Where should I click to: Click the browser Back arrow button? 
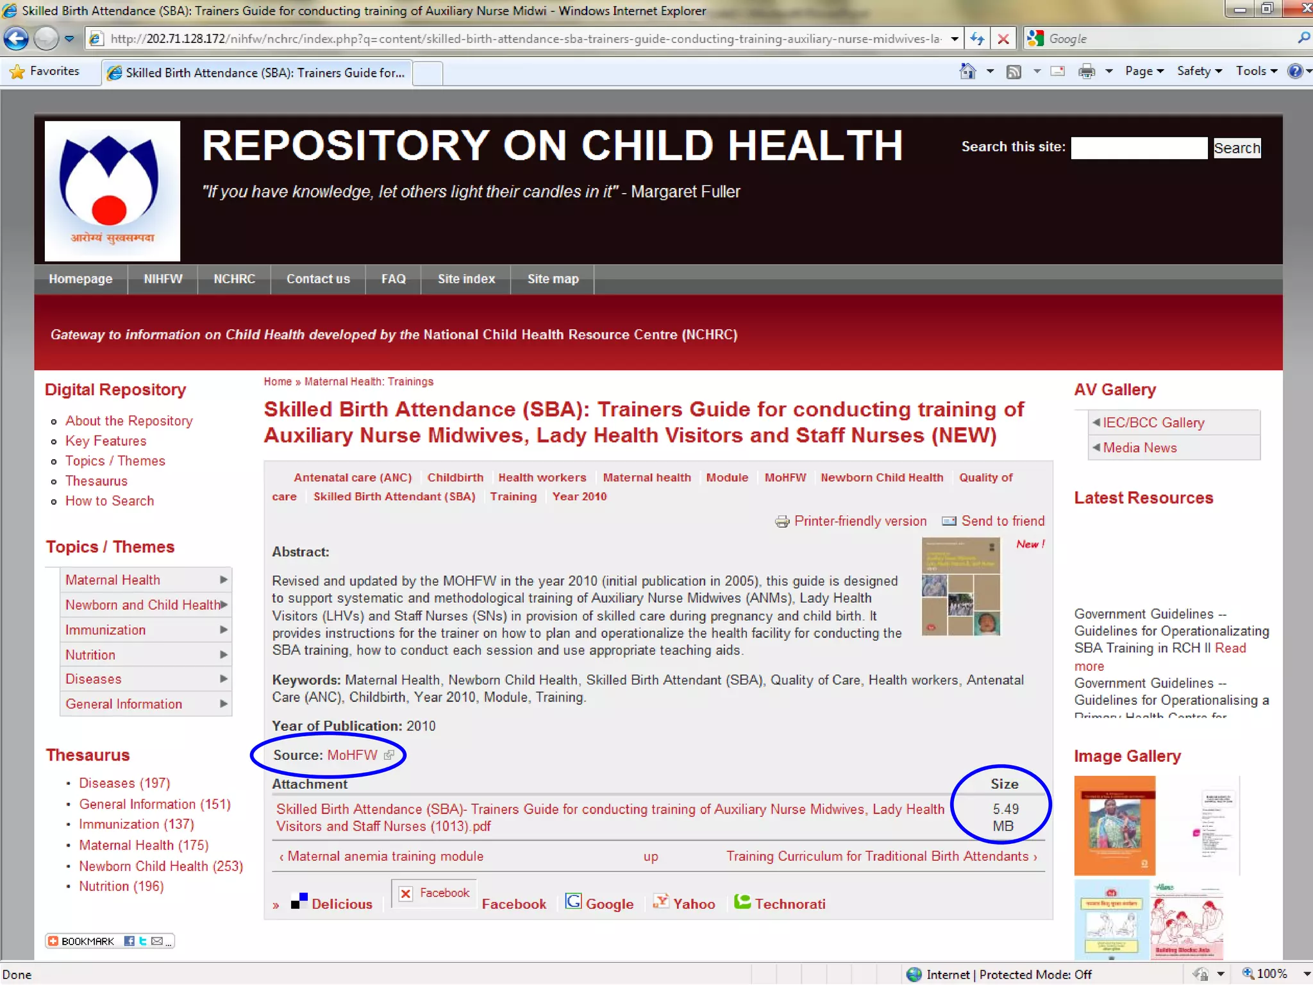[x=17, y=38]
